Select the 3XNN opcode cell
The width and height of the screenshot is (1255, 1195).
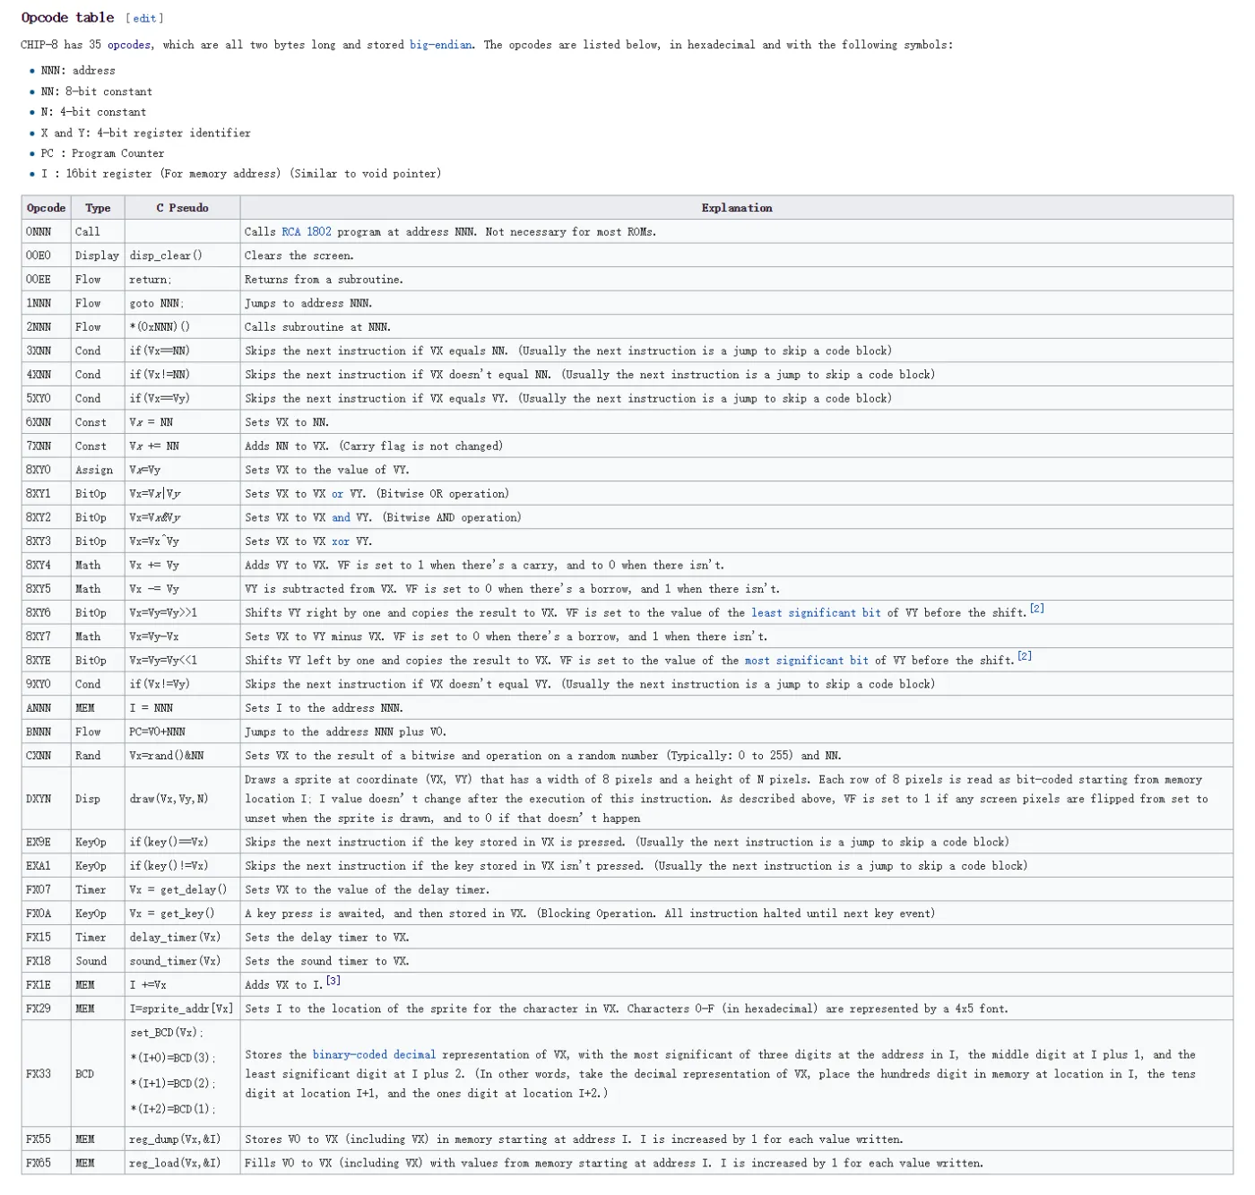click(47, 351)
